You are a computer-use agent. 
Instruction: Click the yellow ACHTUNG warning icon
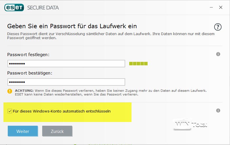pos(10,91)
